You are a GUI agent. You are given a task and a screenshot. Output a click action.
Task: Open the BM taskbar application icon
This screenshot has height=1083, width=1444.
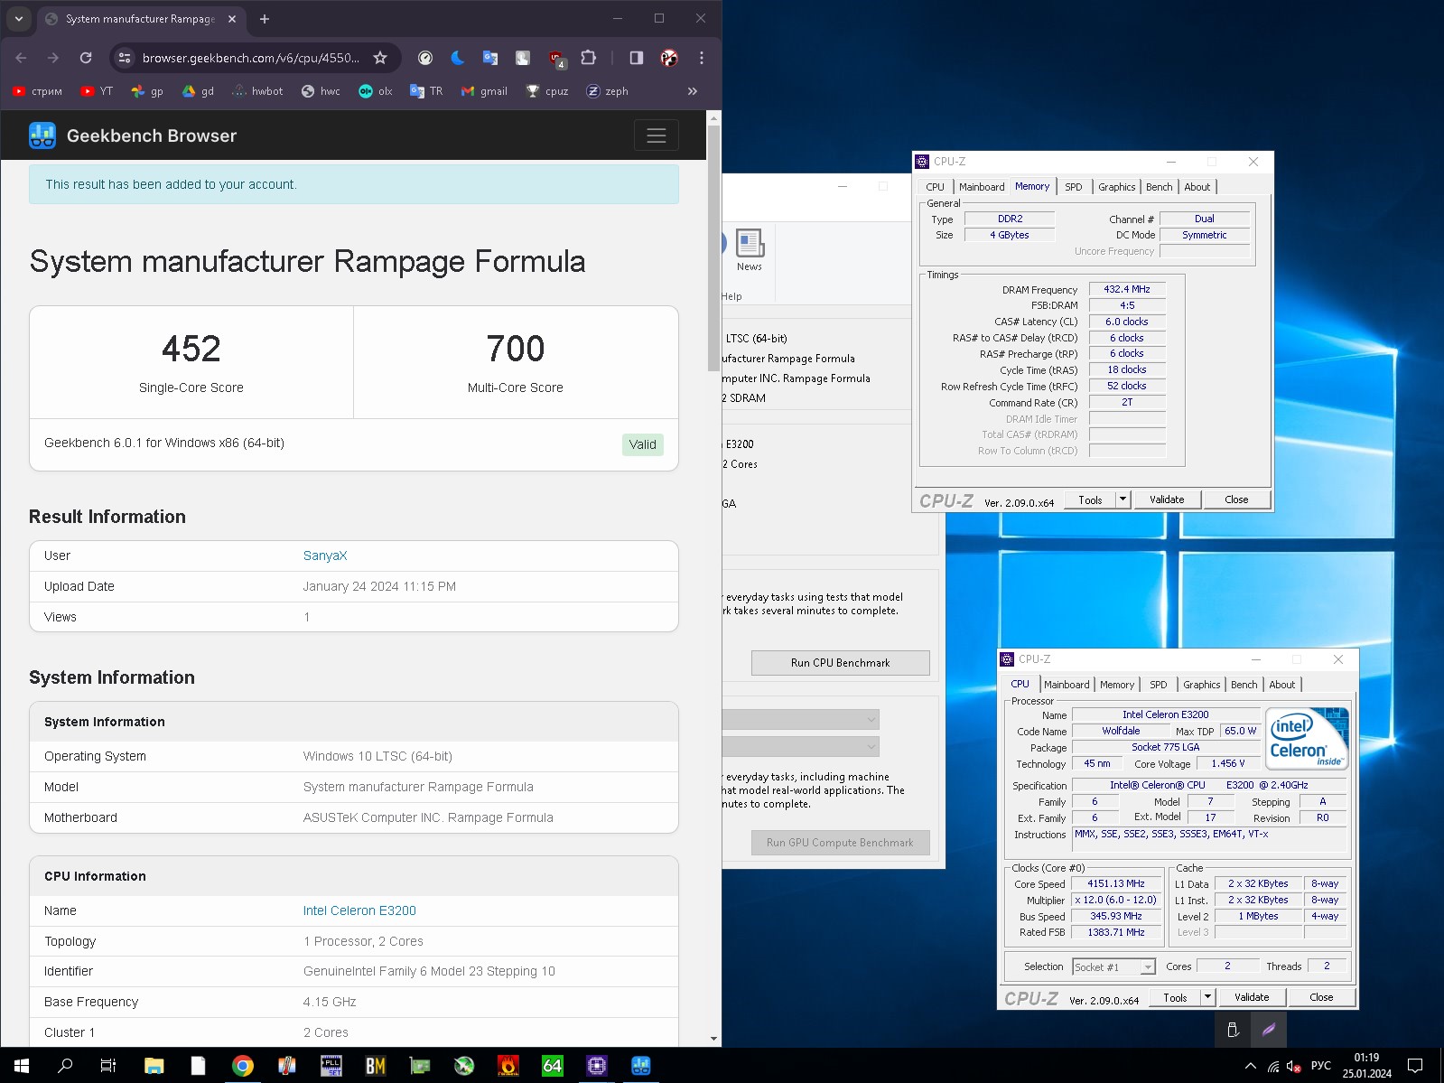(376, 1066)
